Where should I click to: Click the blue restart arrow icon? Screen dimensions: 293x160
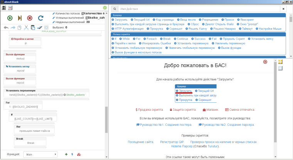coord(40,18)
